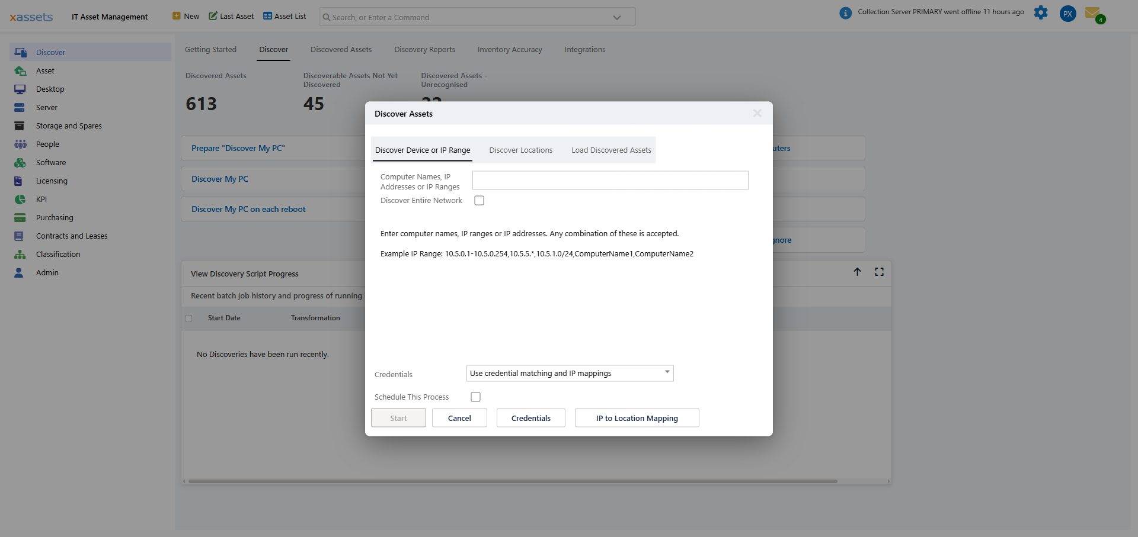
Task: Expand the discovery progress panel fullscreen
Action: (x=879, y=272)
